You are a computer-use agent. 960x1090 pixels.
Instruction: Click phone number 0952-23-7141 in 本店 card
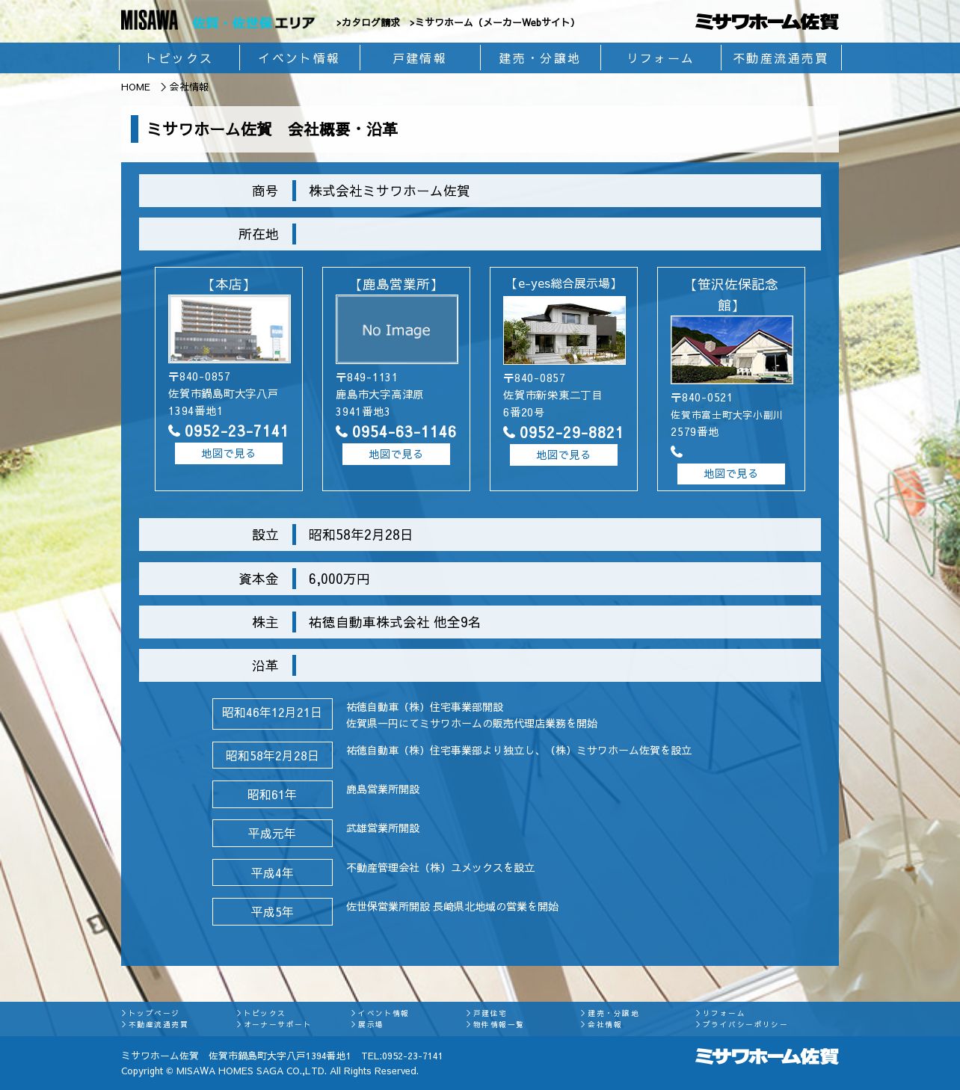[x=236, y=431]
